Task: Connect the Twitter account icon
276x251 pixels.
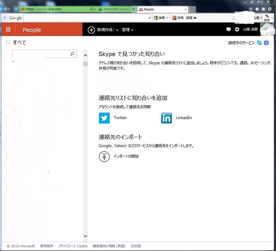Action: [x=104, y=118]
